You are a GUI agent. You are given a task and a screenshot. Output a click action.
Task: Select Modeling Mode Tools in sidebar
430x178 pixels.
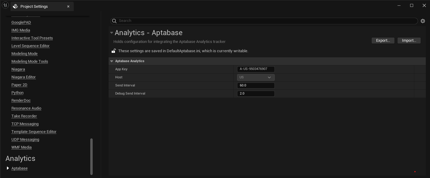30,62
